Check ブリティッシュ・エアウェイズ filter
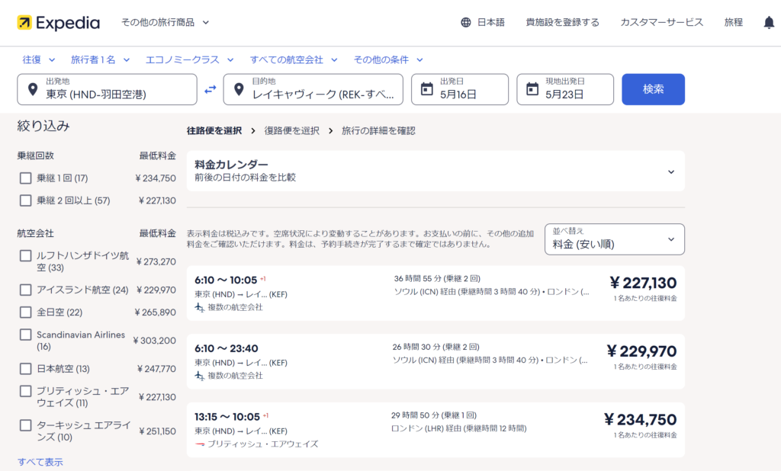781x471 pixels. [25, 391]
